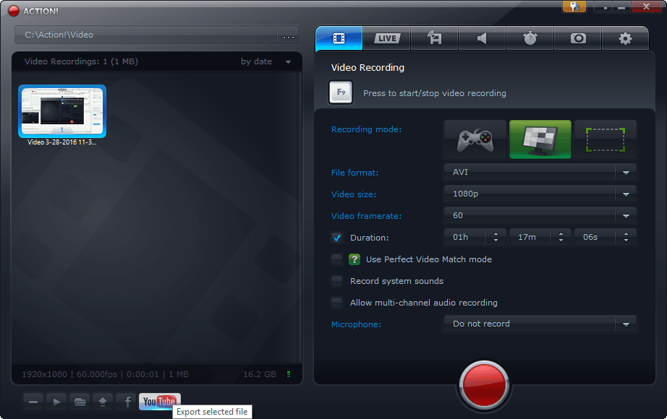Click the 06s duration seconds field
The image size is (667, 419).
point(595,237)
